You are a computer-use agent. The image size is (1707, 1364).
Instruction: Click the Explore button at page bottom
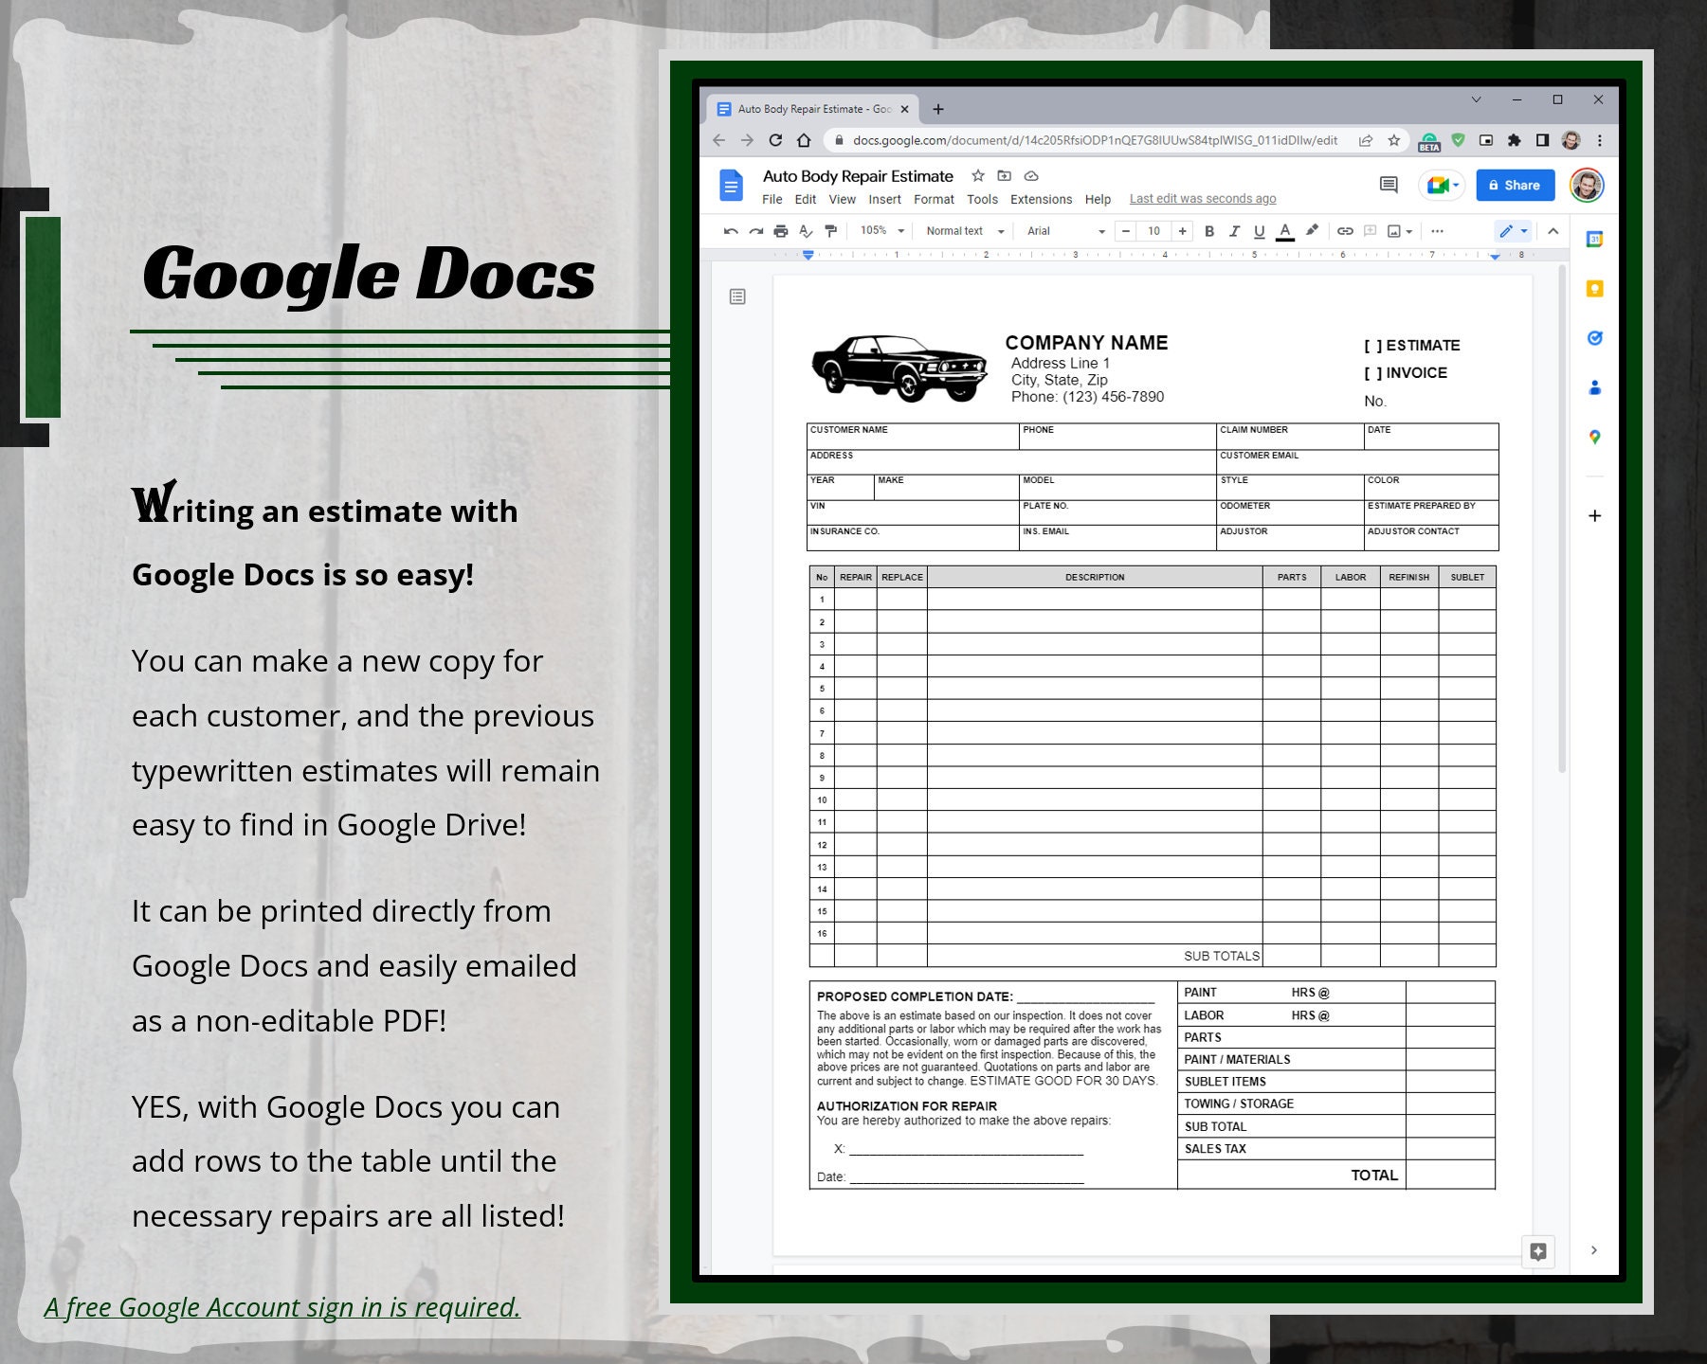1538,1251
